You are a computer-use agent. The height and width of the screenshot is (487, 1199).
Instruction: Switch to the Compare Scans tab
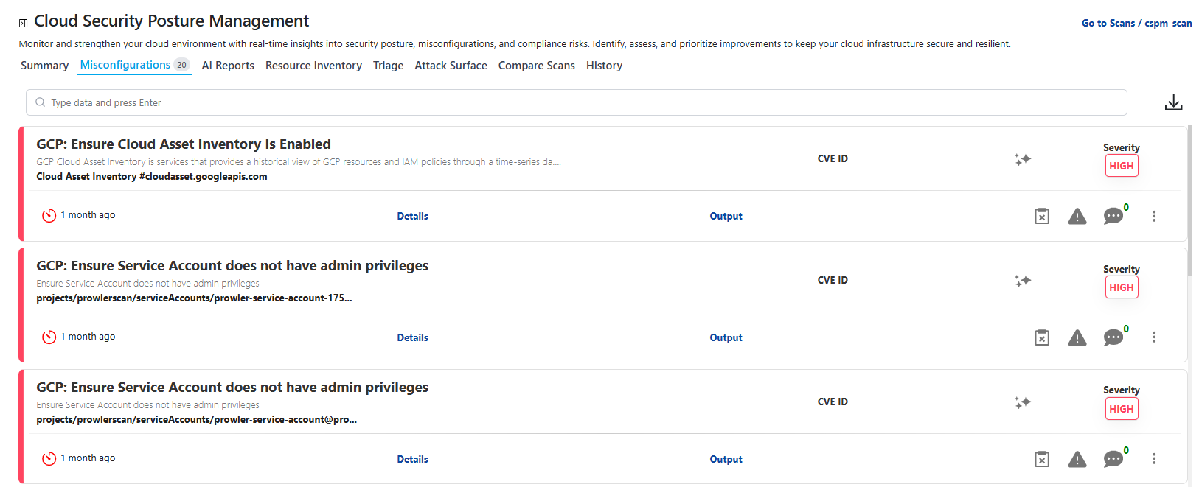[537, 65]
